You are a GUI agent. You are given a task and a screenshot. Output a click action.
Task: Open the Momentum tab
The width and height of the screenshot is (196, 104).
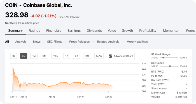171,31
